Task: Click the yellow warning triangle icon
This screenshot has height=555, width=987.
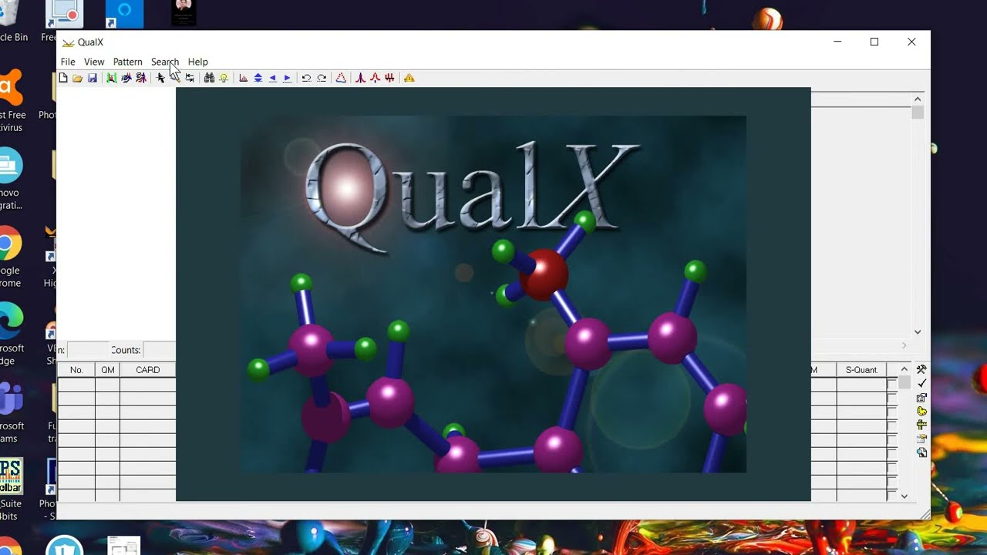Action: point(409,78)
